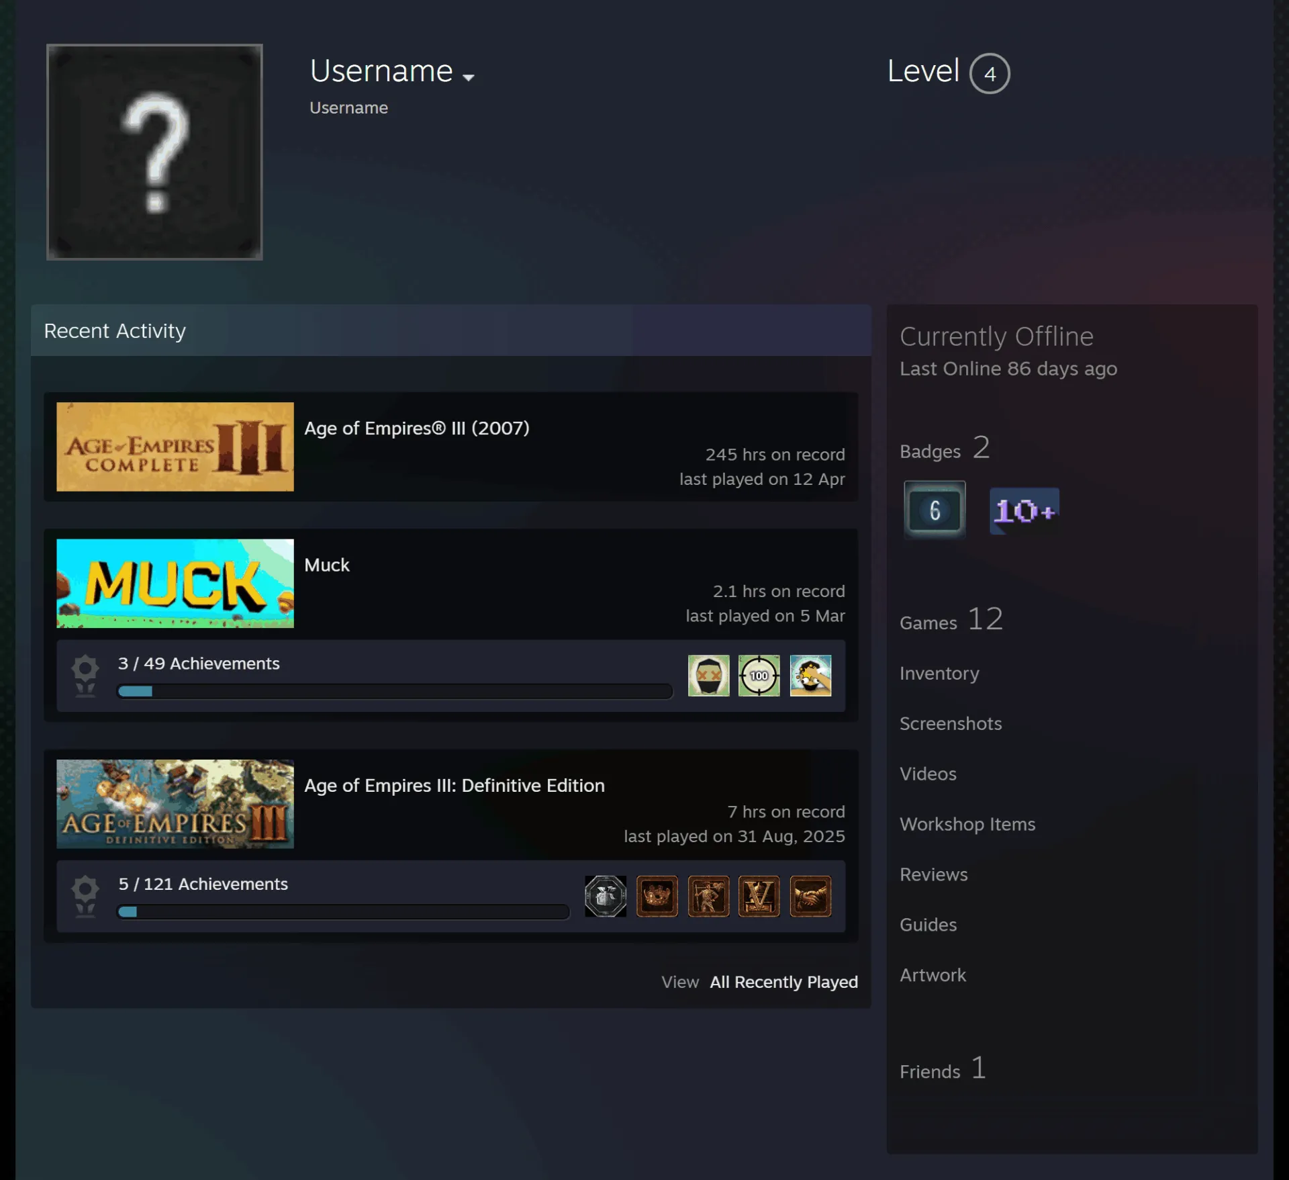Screen dimensions: 1289x1180
Task: Open the Age of Empires® III (2007) title link
Action: (x=417, y=428)
